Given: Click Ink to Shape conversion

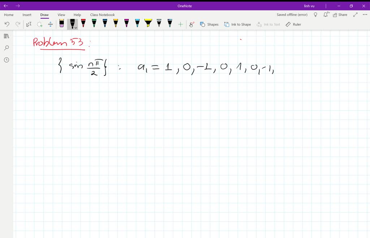Looking at the screenshot, I should (237, 24).
